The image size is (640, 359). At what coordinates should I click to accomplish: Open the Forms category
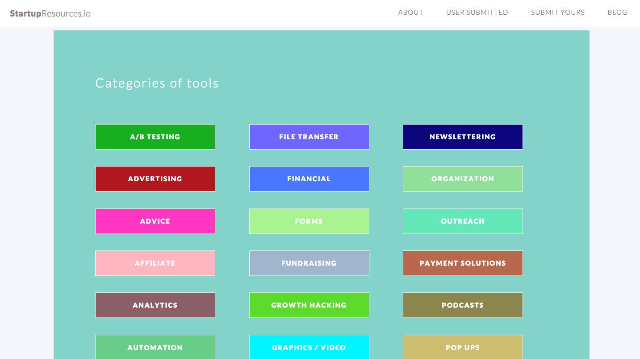pyautogui.click(x=309, y=221)
